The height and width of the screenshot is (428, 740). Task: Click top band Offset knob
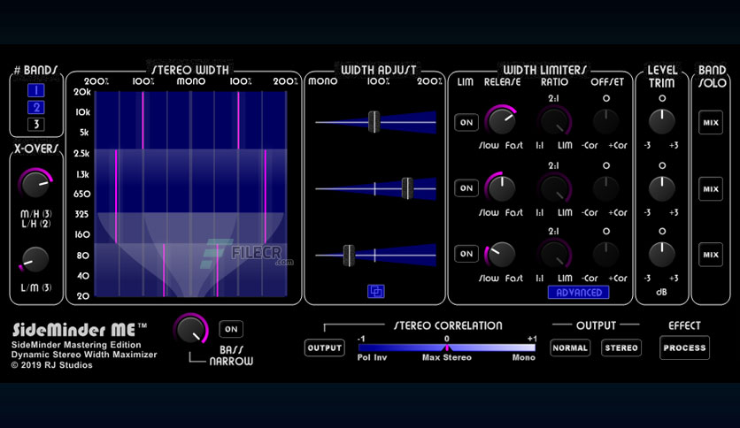tap(605, 121)
